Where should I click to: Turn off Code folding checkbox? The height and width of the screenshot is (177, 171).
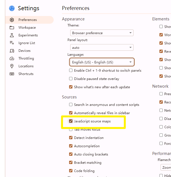(71, 171)
